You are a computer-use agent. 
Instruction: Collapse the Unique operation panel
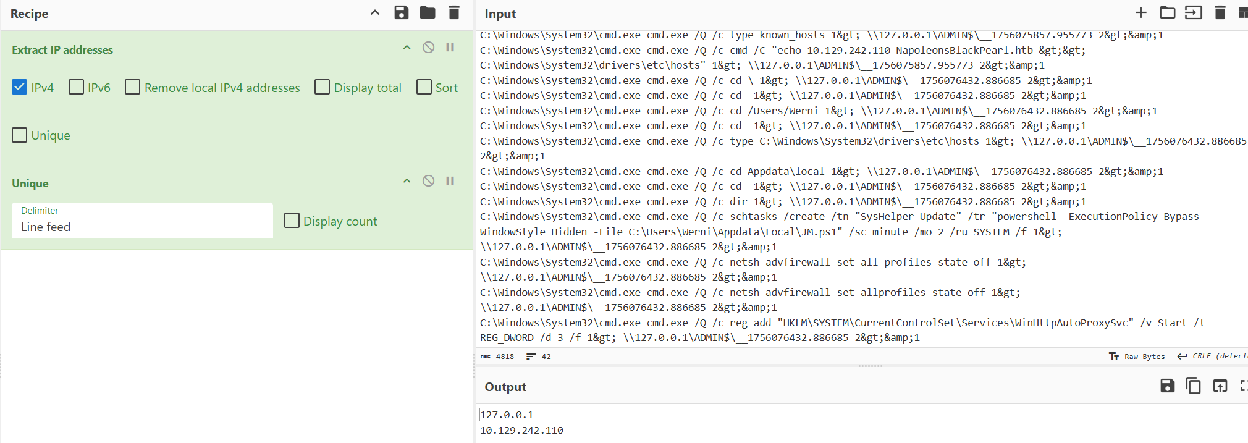click(x=407, y=181)
